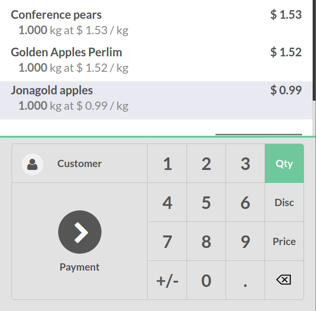Select the Conference pears order line
316x311 pixels.
click(156, 23)
